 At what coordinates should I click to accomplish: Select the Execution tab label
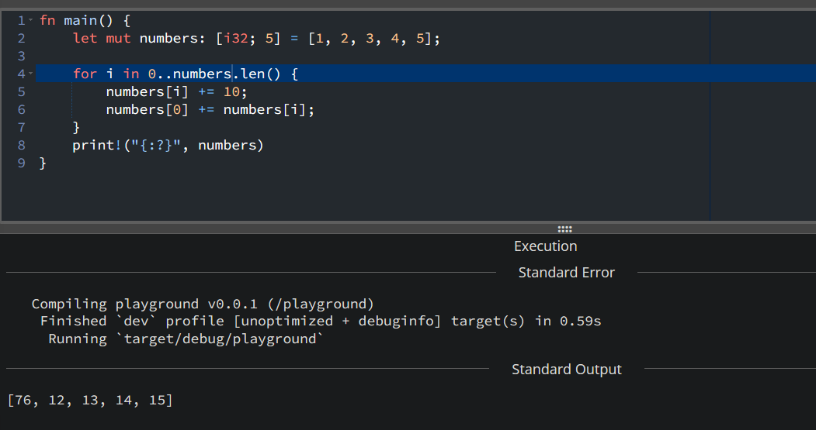click(x=545, y=246)
